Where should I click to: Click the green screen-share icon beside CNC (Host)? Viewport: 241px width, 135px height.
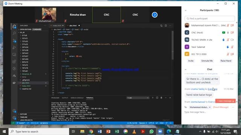[224, 33]
